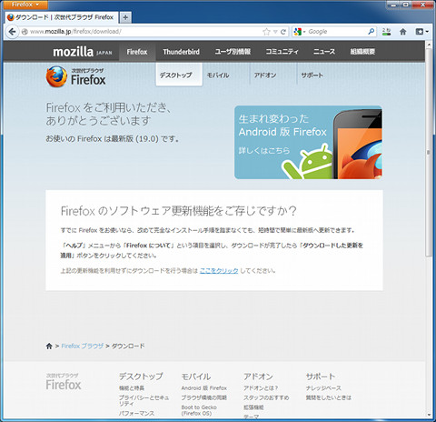Open the address bar history dropdown arrow
This screenshot has height=422, width=436.
(x=275, y=32)
